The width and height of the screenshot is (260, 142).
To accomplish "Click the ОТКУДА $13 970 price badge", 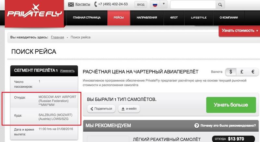I will click(x=233, y=139).
